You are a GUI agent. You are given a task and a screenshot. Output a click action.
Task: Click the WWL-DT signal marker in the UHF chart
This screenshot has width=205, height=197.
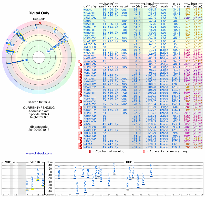pyautogui.click(x=114, y=174)
